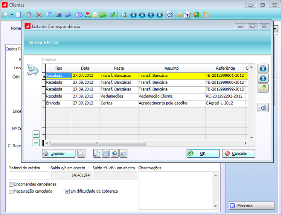Click grid vertical scrollbar down arrow
Image resolution: width=282 pixels, height=215 pixels.
252,137
